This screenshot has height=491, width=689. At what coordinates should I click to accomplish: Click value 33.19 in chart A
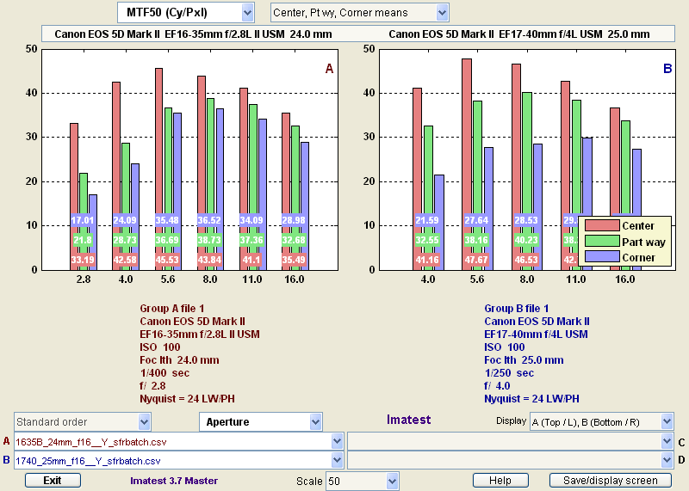[83, 260]
